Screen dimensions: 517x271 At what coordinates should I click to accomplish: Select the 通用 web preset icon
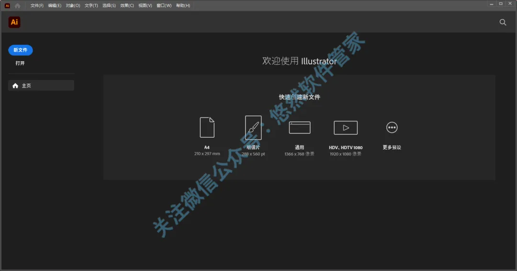tap(299, 128)
